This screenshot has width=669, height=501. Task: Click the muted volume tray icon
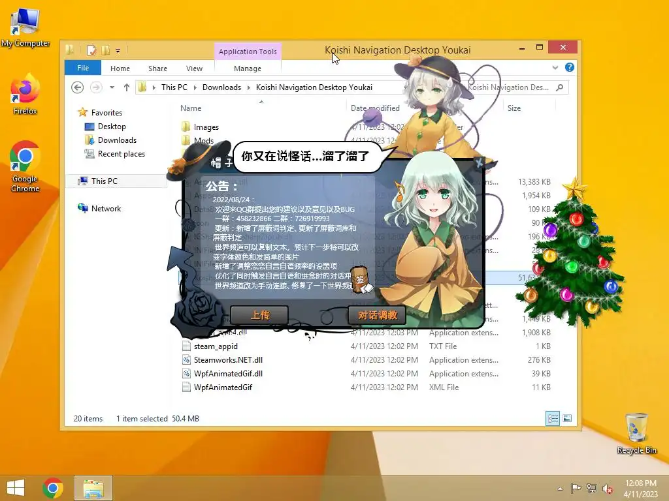pos(607,489)
